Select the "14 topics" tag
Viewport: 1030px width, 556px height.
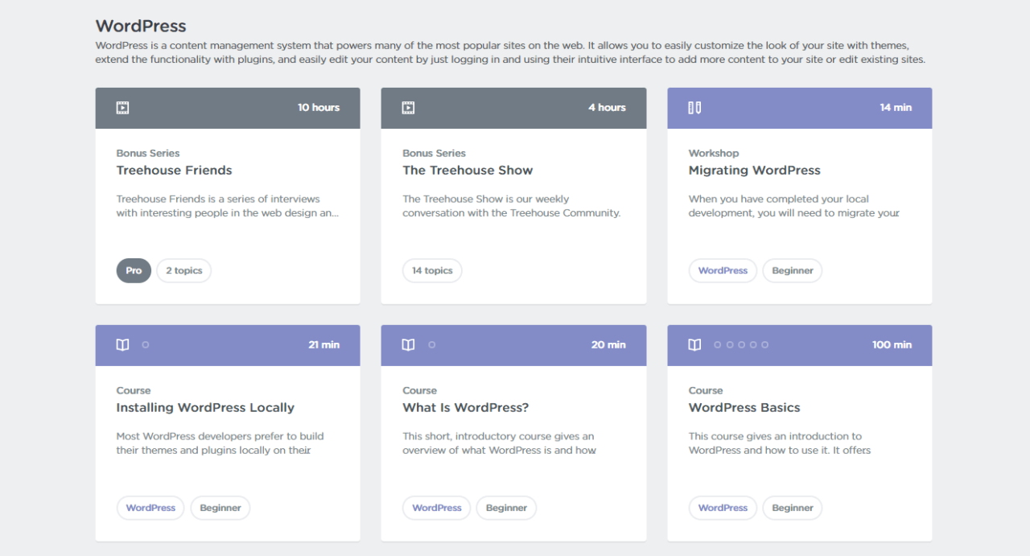click(432, 270)
